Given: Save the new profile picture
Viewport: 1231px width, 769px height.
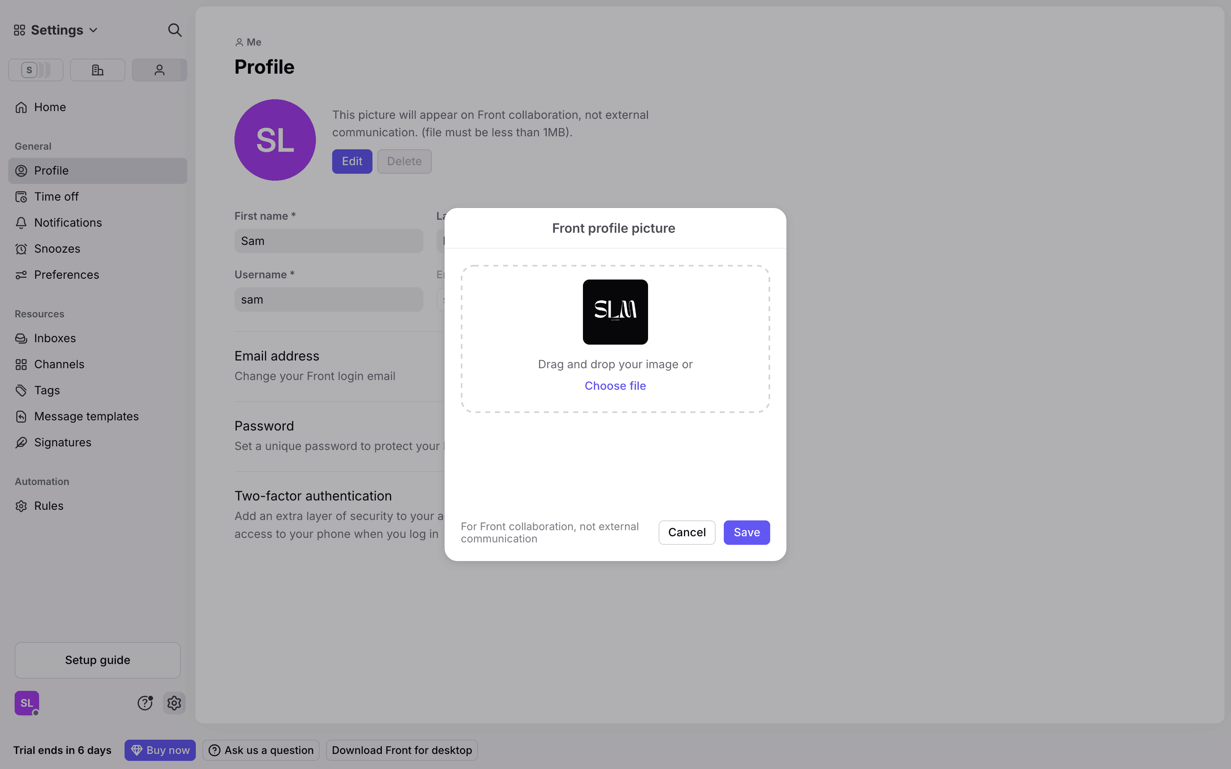Looking at the screenshot, I should 746,532.
